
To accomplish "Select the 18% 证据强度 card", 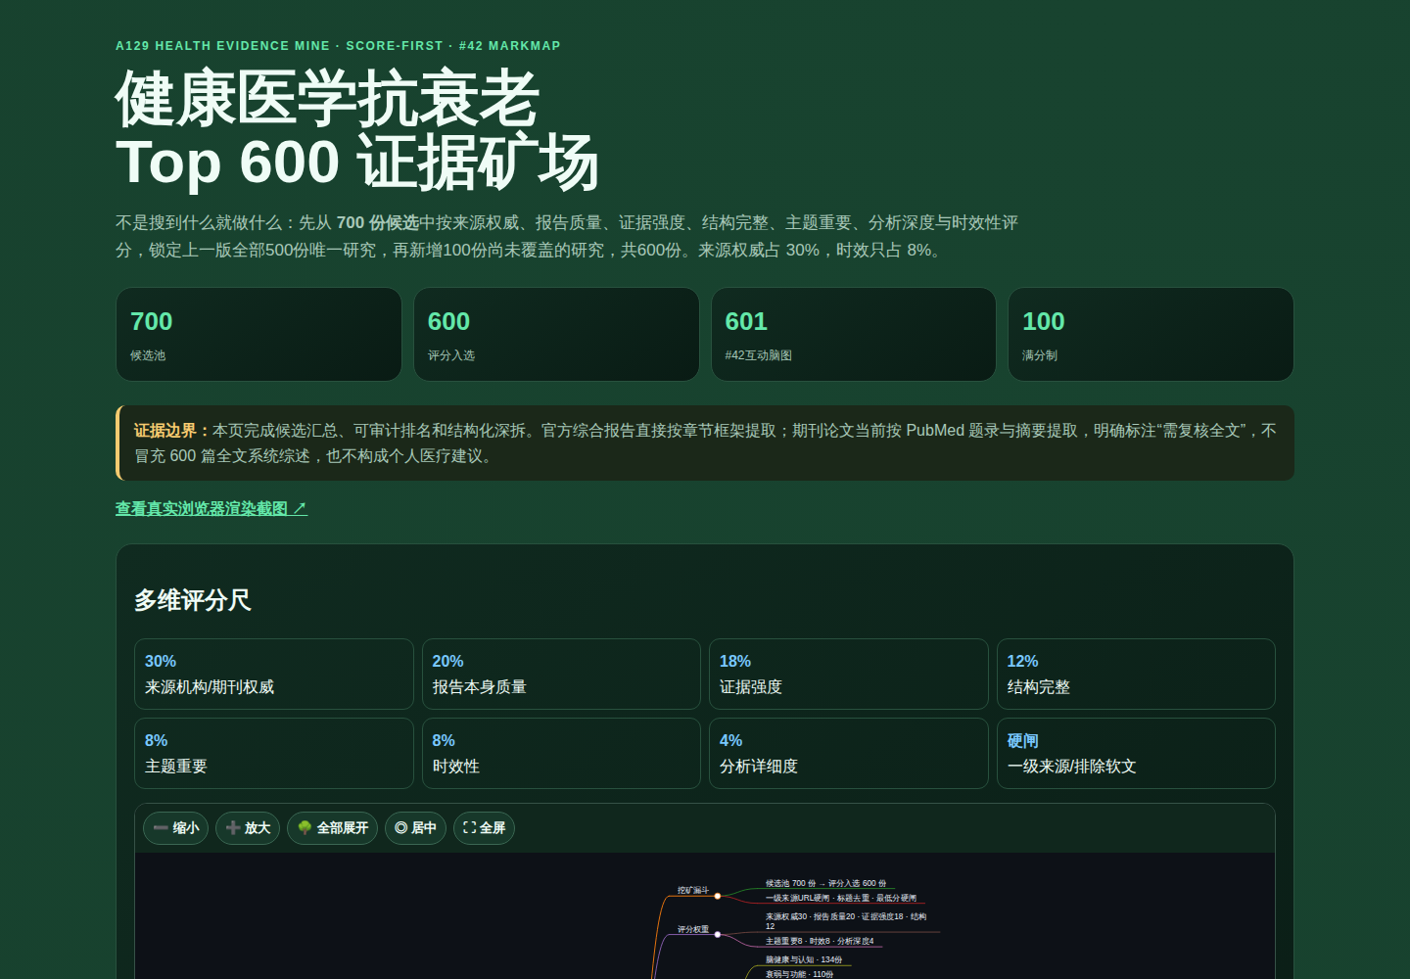I will (x=849, y=674).
